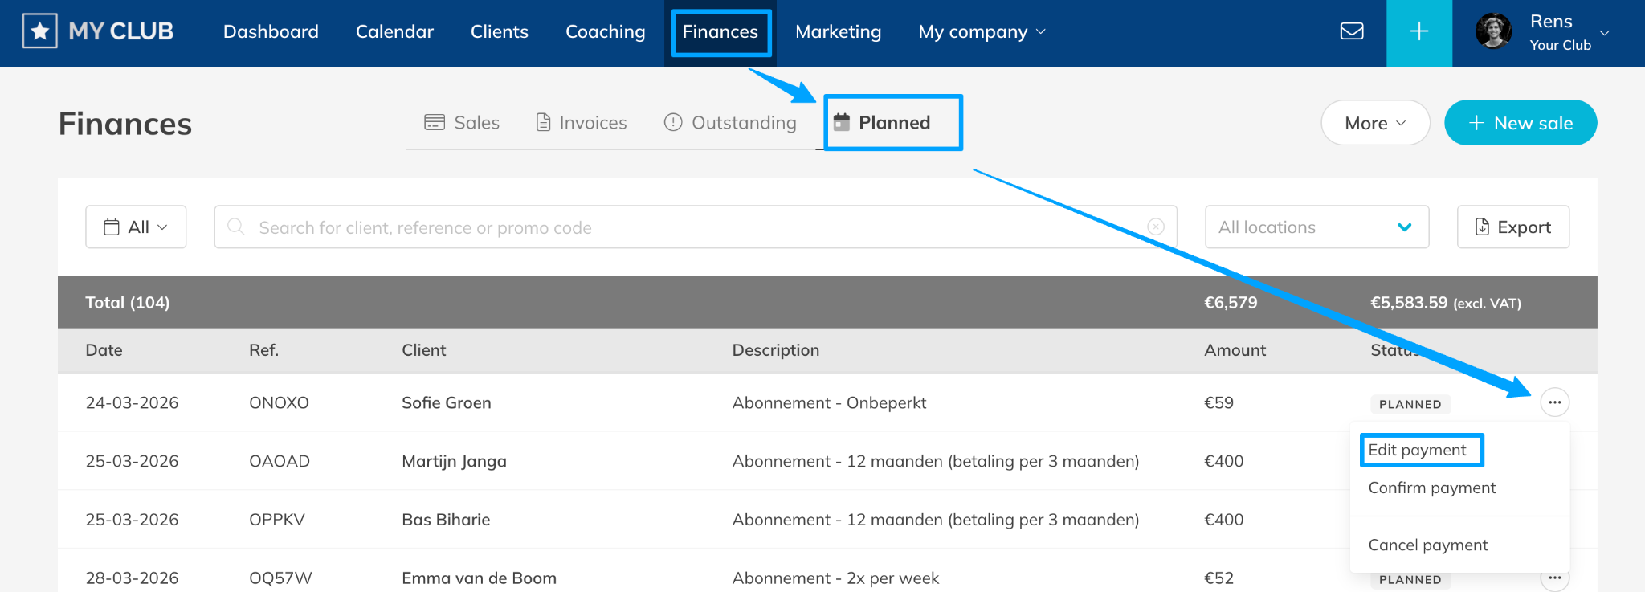1645x592 pixels.
Task: Choose Edit payment from the context menu
Action: point(1417,450)
